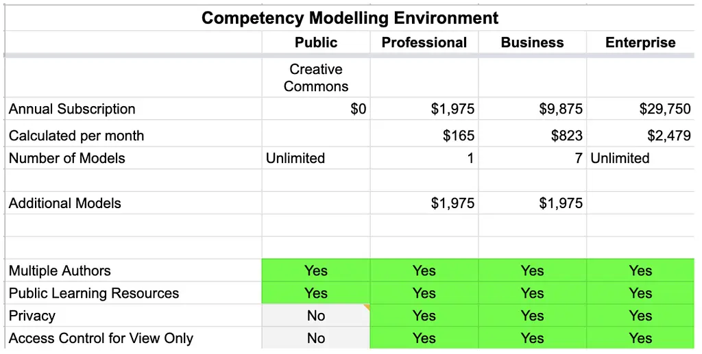The height and width of the screenshot is (354, 702).
Task: Click the Access Control for View Only label
Action: (x=101, y=338)
